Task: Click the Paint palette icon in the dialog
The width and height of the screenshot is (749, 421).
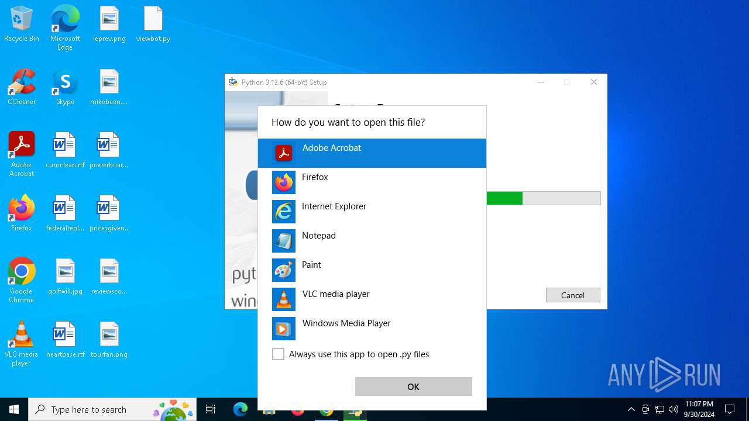Action: [x=284, y=270]
